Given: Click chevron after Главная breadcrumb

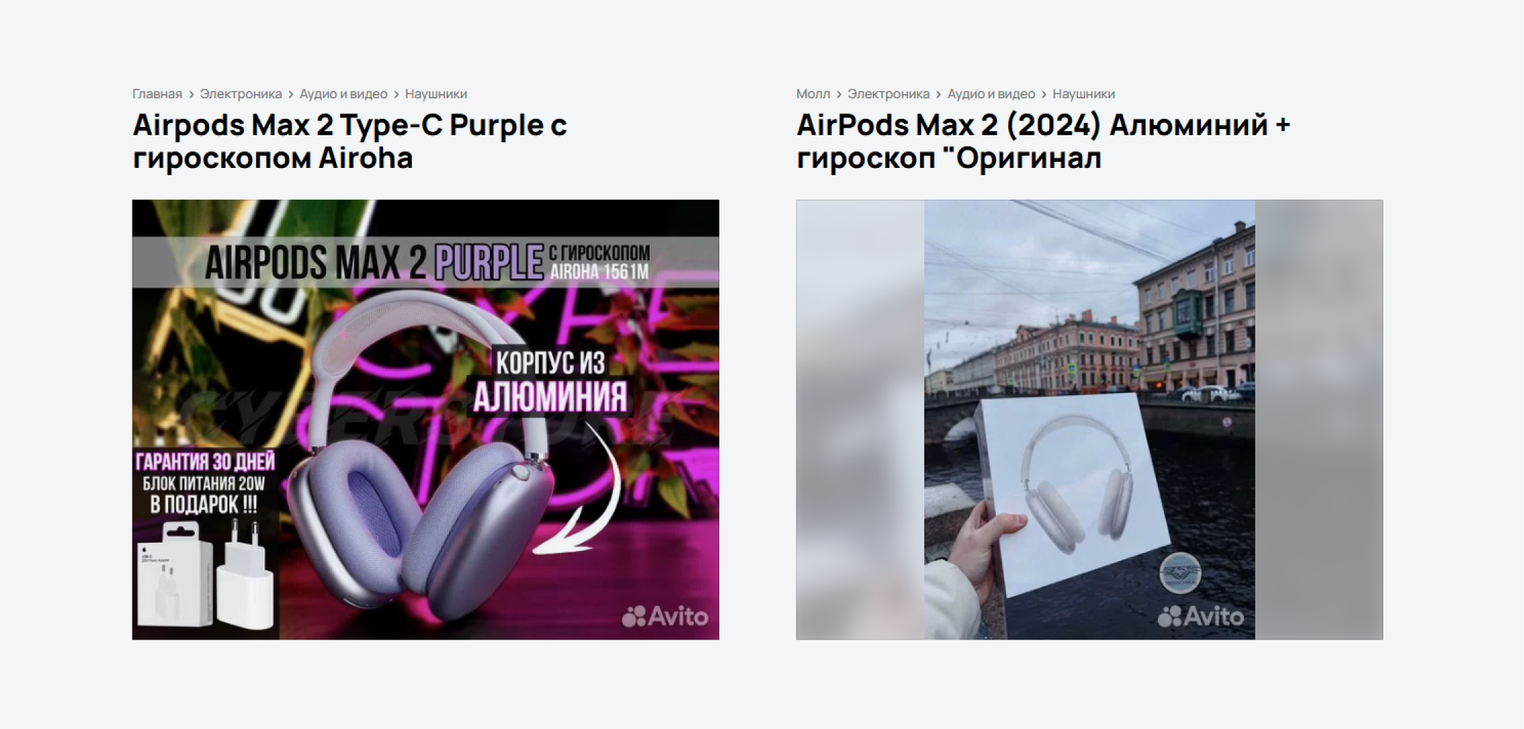Looking at the screenshot, I should [x=191, y=94].
